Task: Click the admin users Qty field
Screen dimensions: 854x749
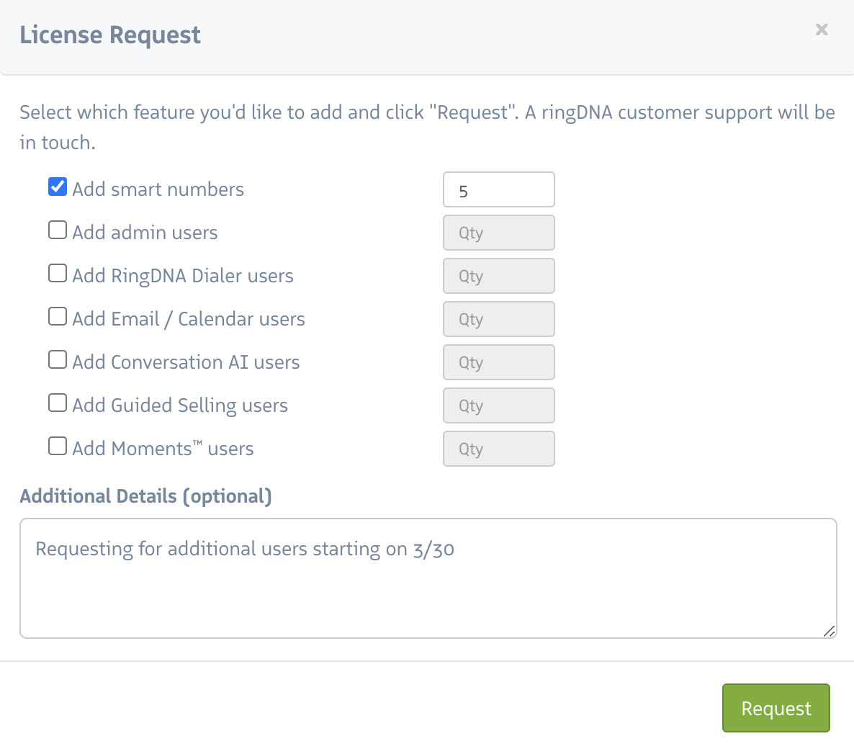Action: pos(498,233)
